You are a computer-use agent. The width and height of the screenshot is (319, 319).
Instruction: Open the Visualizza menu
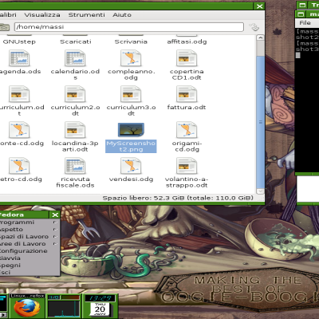42,15
